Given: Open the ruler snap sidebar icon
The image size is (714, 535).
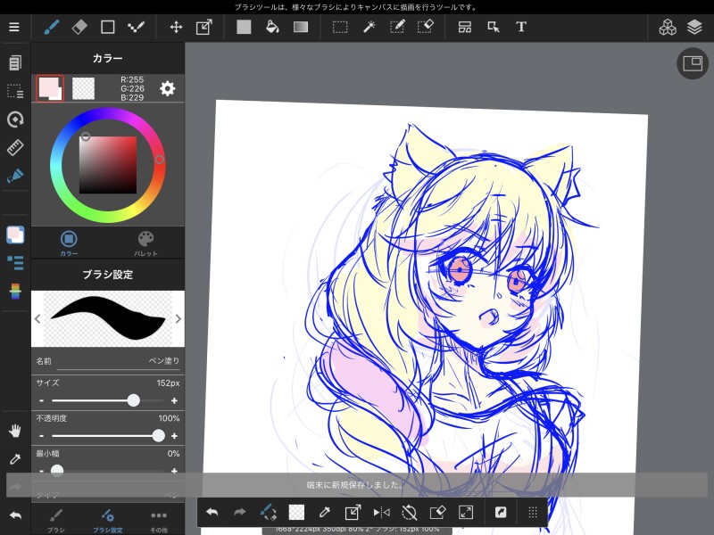Looking at the screenshot, I should tap(15, 148).
